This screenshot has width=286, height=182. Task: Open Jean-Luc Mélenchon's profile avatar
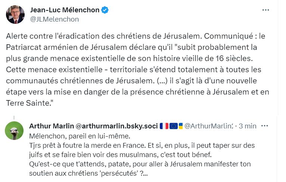click(15, 15)
